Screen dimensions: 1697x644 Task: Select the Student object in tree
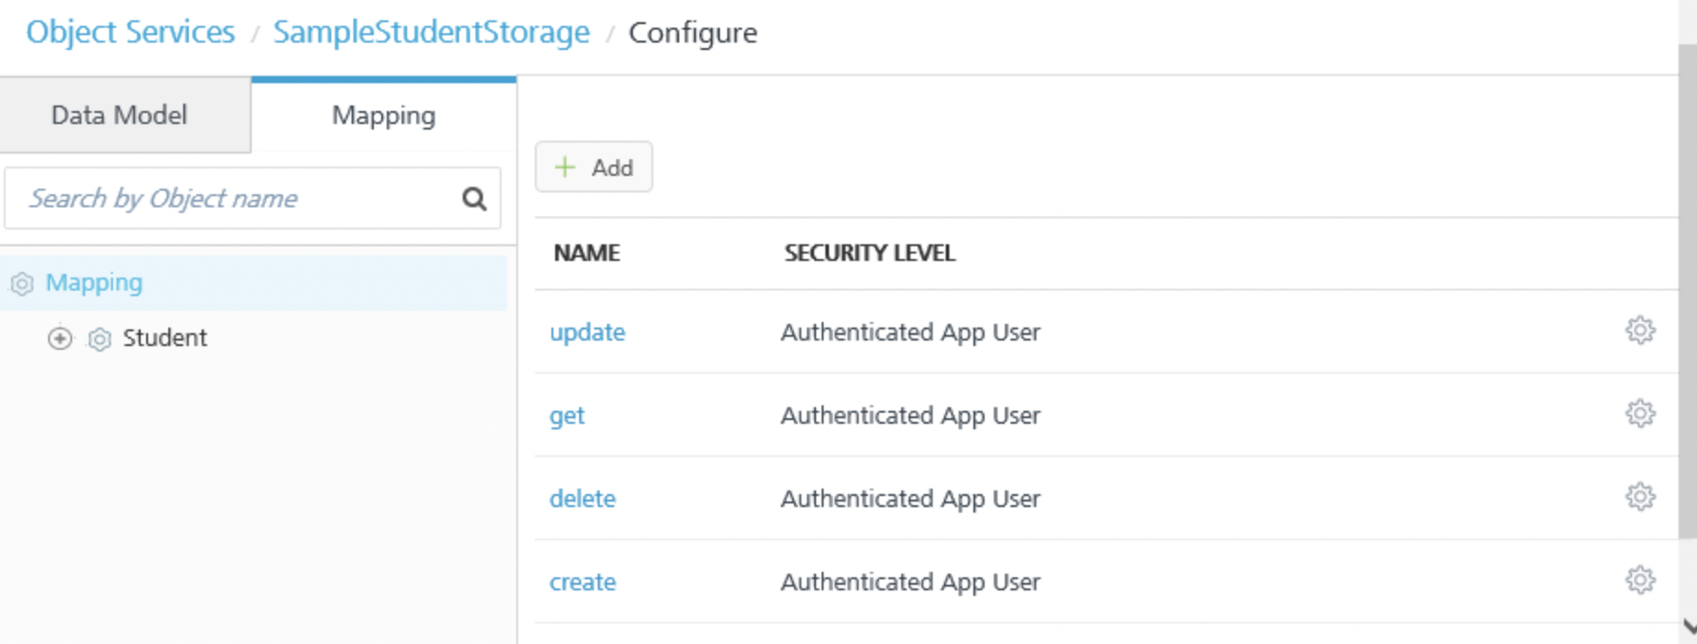click(x=165, y=339)
